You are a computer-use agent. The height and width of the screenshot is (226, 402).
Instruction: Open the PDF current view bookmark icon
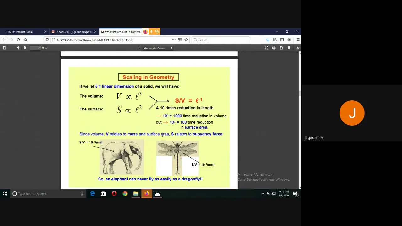pyautogui.click(x=289, y=48)
